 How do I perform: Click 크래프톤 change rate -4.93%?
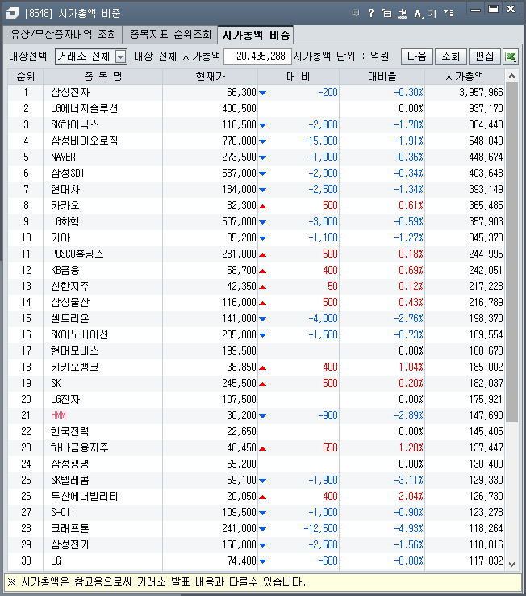pyautogui.click(x=408, y=529)
